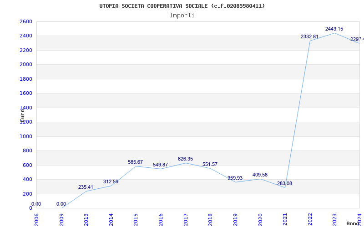
Task: Click the 2019 x-axis year
Action: (235, 220)
